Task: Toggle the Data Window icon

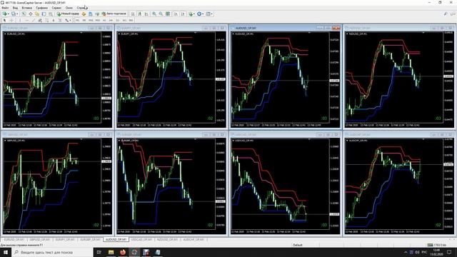Action: pyautogui.click(x=30, y=14)
